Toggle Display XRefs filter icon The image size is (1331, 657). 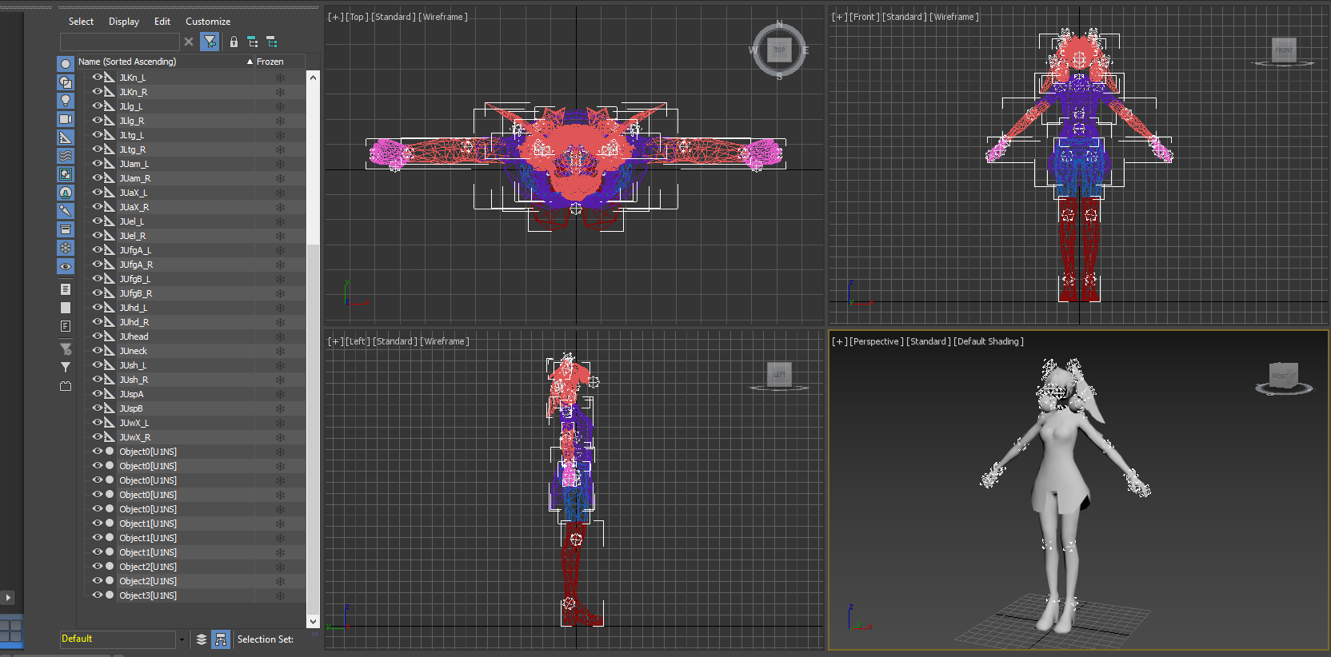click(66, 193)
